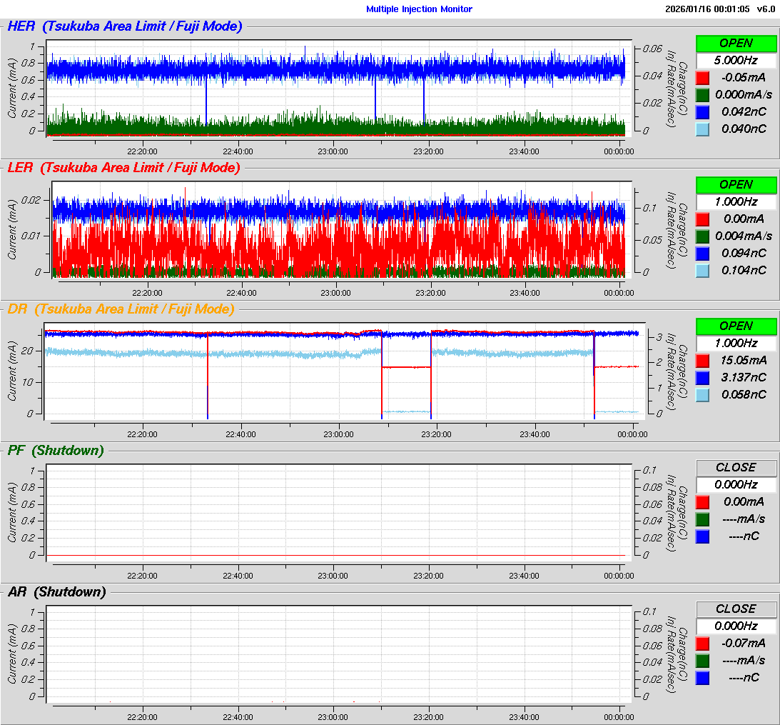Click AR green swatch beside ----mA/s
This screenshot has width=780, height=725.
(702, 661)
